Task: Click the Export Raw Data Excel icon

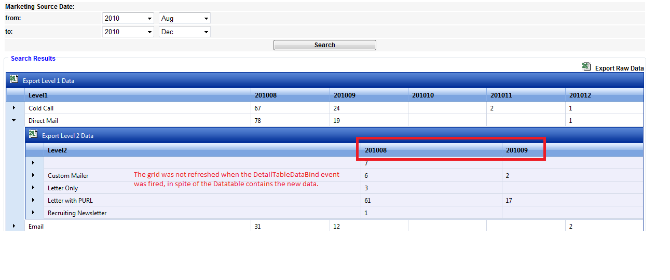Action: (x=586, y=67)
